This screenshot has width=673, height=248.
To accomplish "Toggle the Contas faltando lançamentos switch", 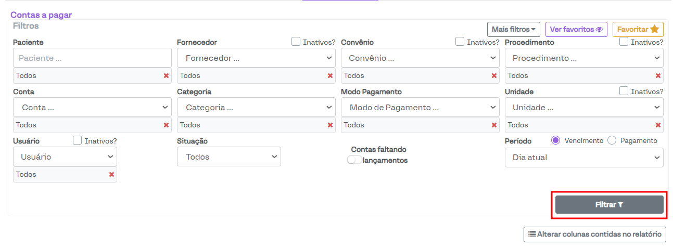I will pyautogui.click(x=354, y=160).
